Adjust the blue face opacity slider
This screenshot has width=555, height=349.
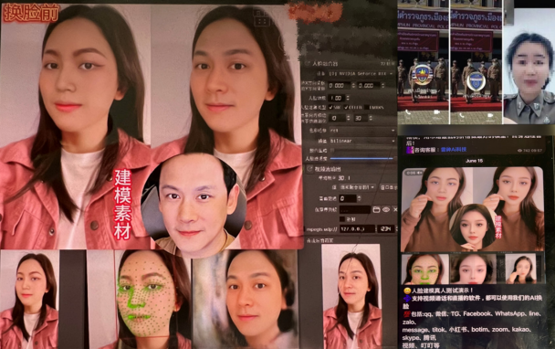pos(361,158)
